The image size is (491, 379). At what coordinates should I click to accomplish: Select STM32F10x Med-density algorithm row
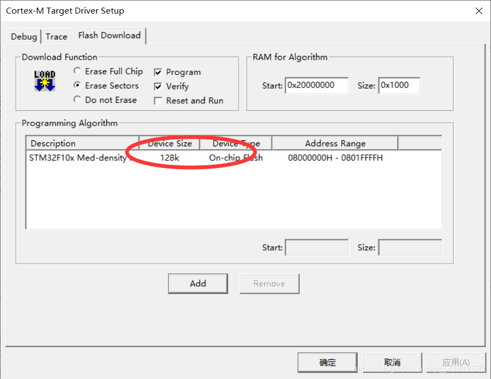tap(234, 158)
